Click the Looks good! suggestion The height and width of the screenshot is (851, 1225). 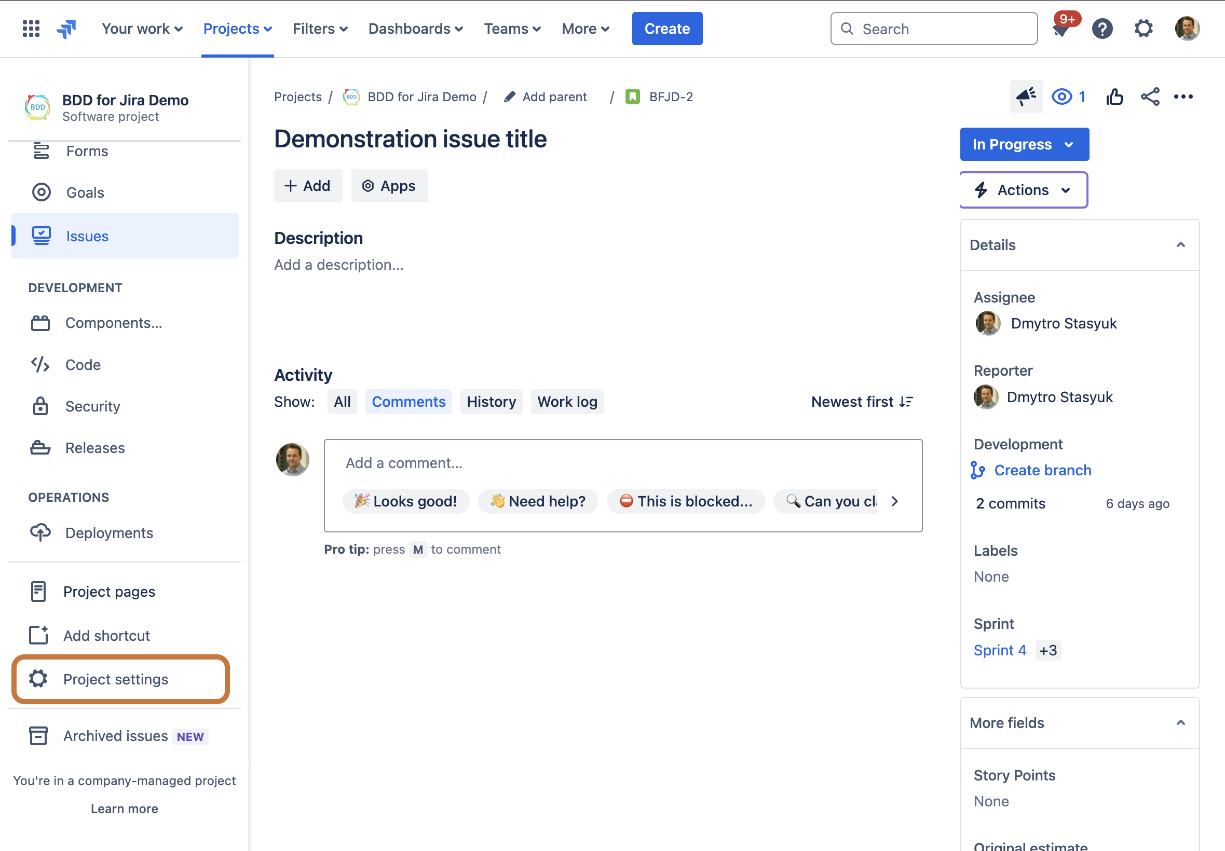click(406, 501)
